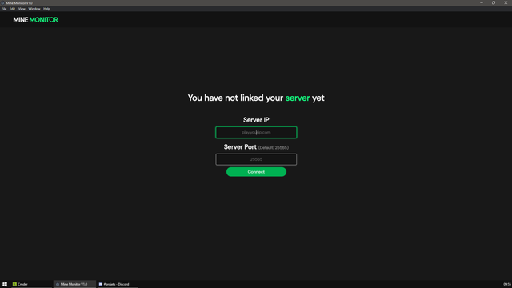Click the app icon in title bar
512x288 pixels.
2,3
